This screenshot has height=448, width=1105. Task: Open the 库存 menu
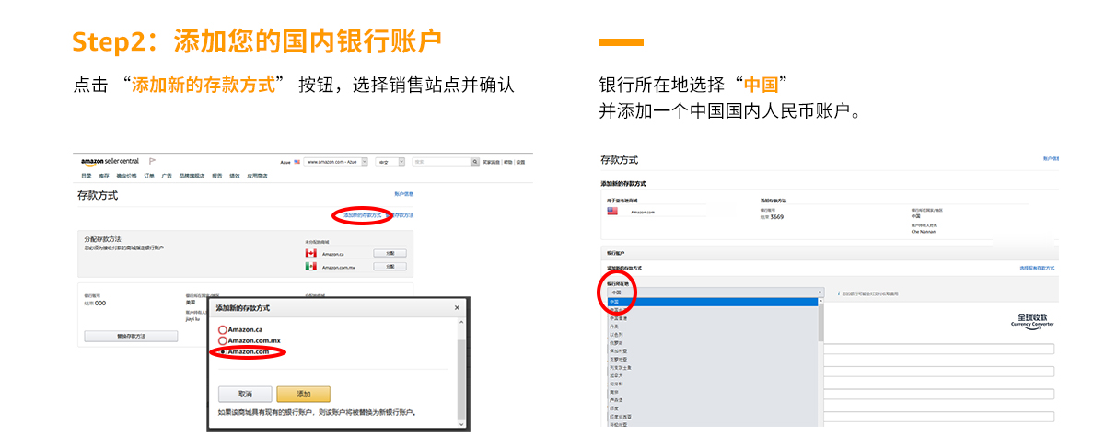[x=104, y=175]
